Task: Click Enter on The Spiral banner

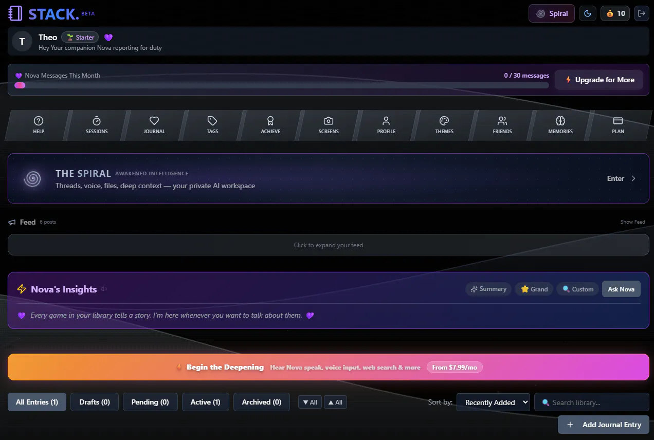Action: pos(621,178)
